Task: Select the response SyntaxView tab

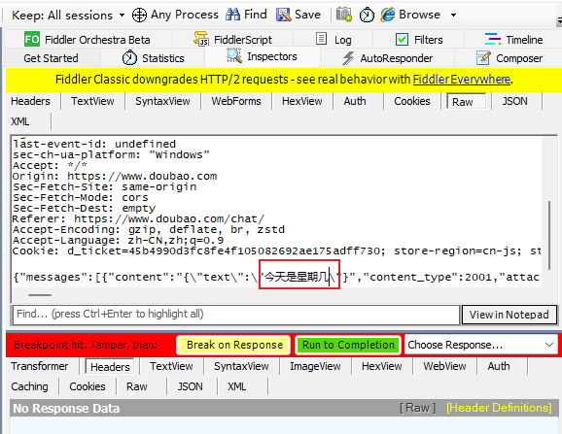Action: 241,366
